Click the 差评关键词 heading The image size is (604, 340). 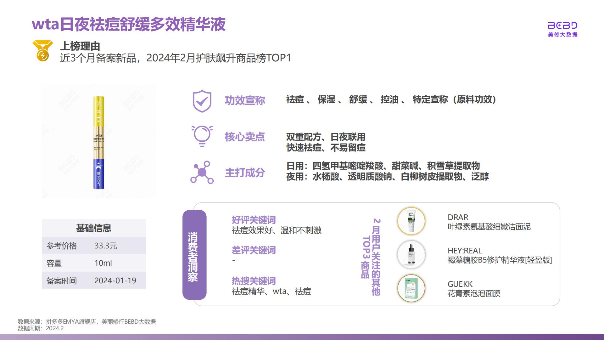[x=254, y=250]
